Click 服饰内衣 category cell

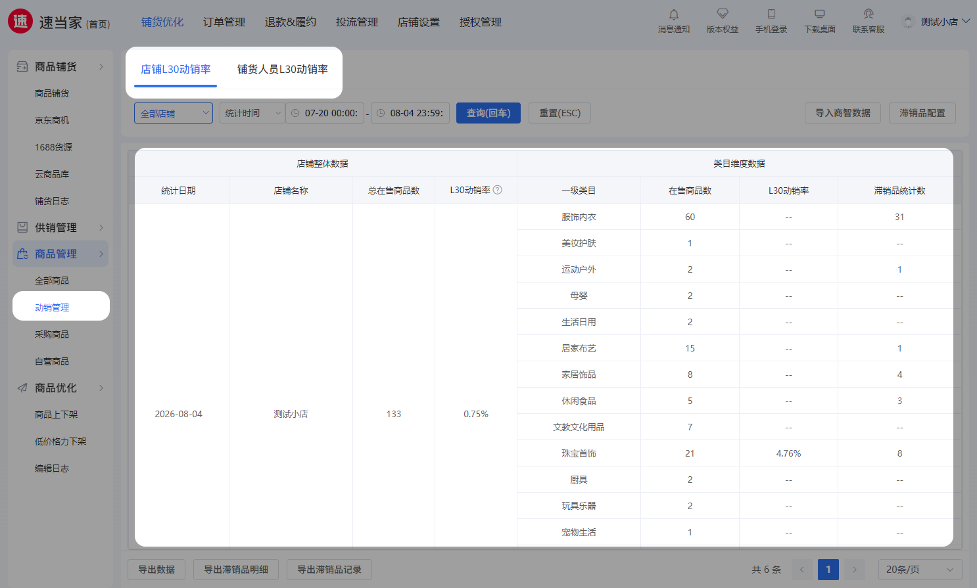tap(579, 217)
